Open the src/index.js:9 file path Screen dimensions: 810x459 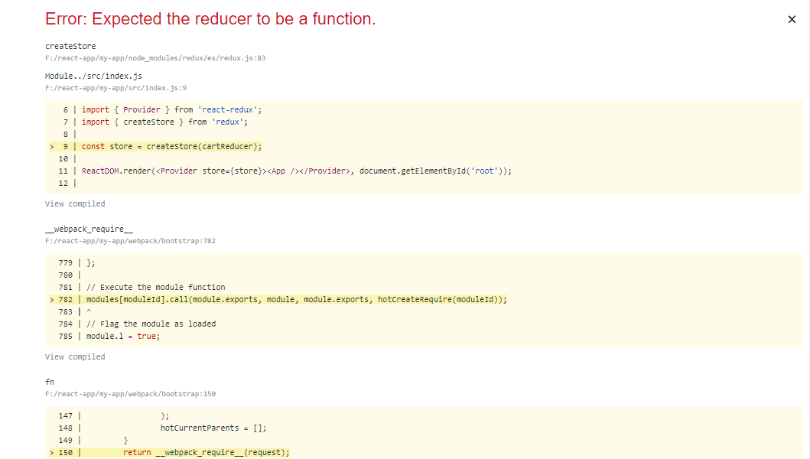115,88
